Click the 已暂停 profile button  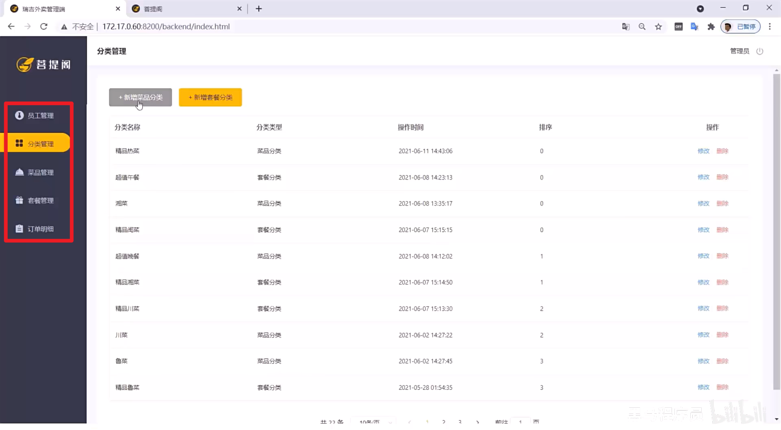(x=741, y=27)
